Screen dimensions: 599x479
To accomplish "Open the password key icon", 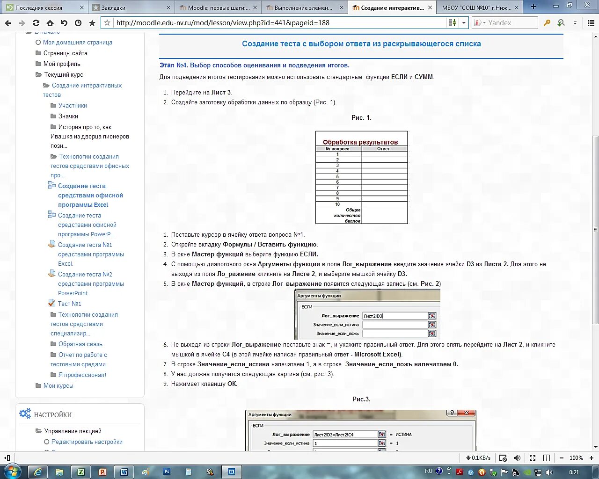I will click(547, 23).
